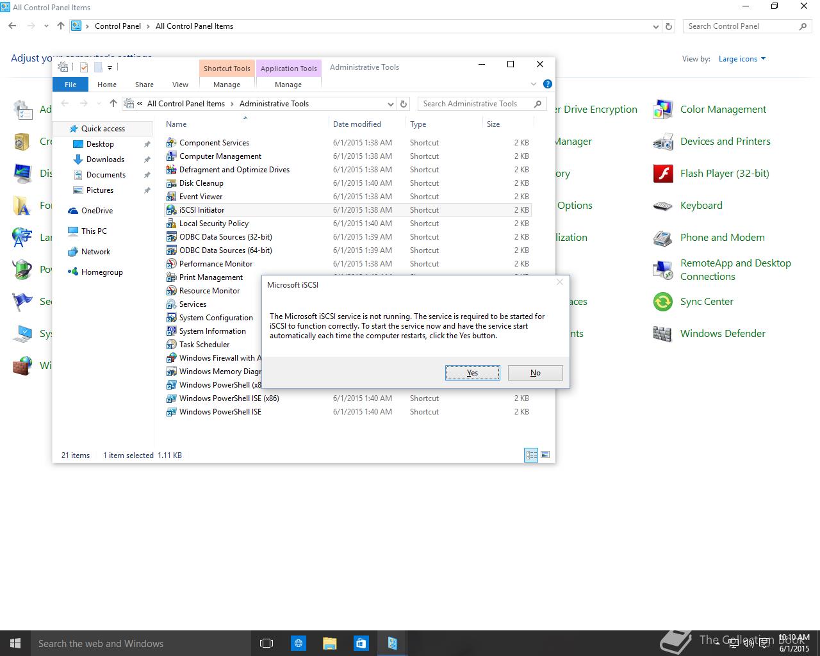Open Explorer Help question mark icon
The image size is (820, 656).
547,84
